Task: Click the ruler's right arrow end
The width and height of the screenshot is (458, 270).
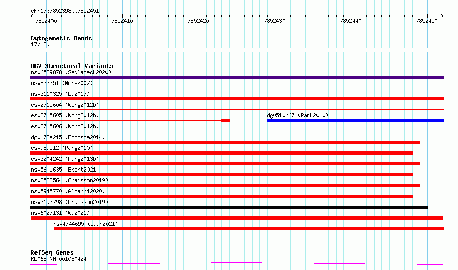Action: pos(442,16)
